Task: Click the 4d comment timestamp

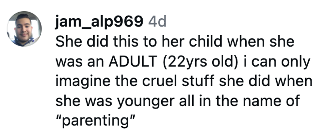Action: 157,22
